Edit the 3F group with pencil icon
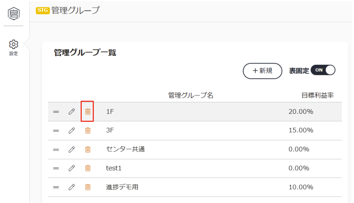 72,131
